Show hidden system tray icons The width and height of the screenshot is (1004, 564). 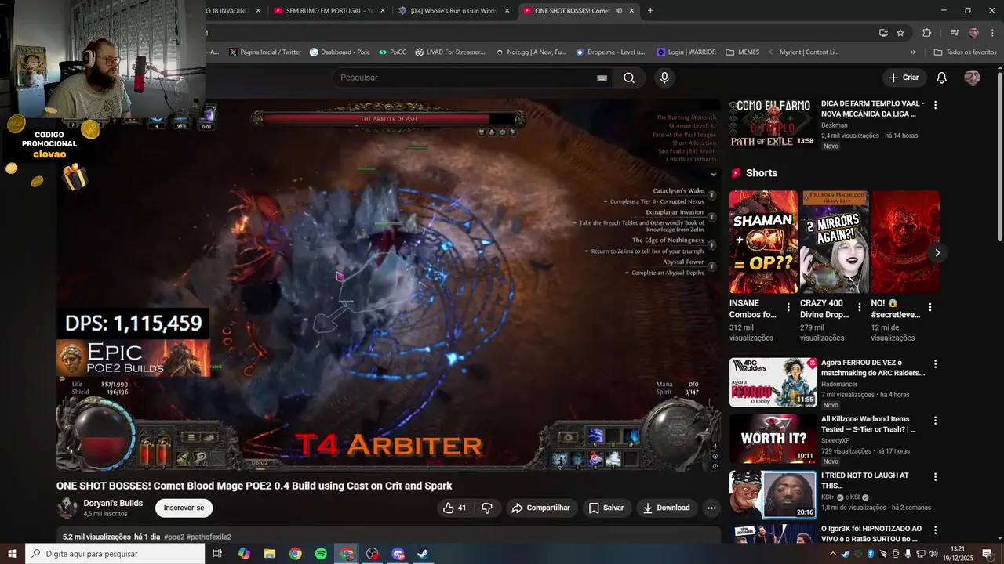click(832, 554)
